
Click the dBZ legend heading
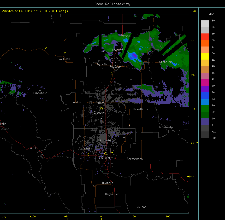click(211, 14)
